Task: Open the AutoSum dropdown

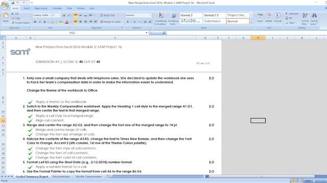Action: [x=299, y=14]
